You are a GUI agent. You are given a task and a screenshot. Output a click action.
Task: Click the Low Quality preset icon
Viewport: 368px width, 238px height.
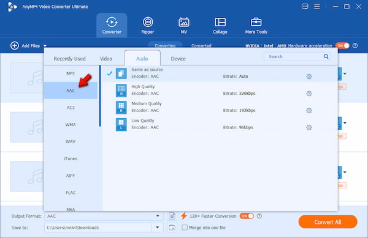pyautogui.click(x=121, y=124)
